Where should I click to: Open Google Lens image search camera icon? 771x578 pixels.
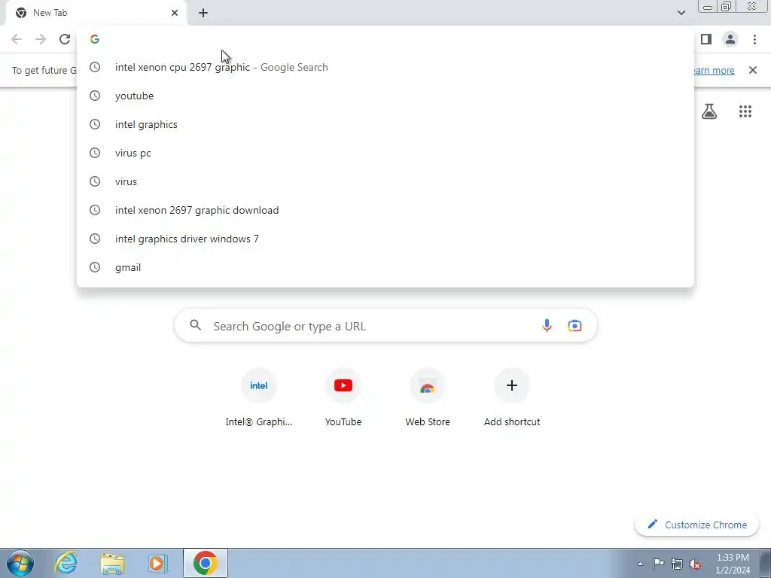[574, 325]
